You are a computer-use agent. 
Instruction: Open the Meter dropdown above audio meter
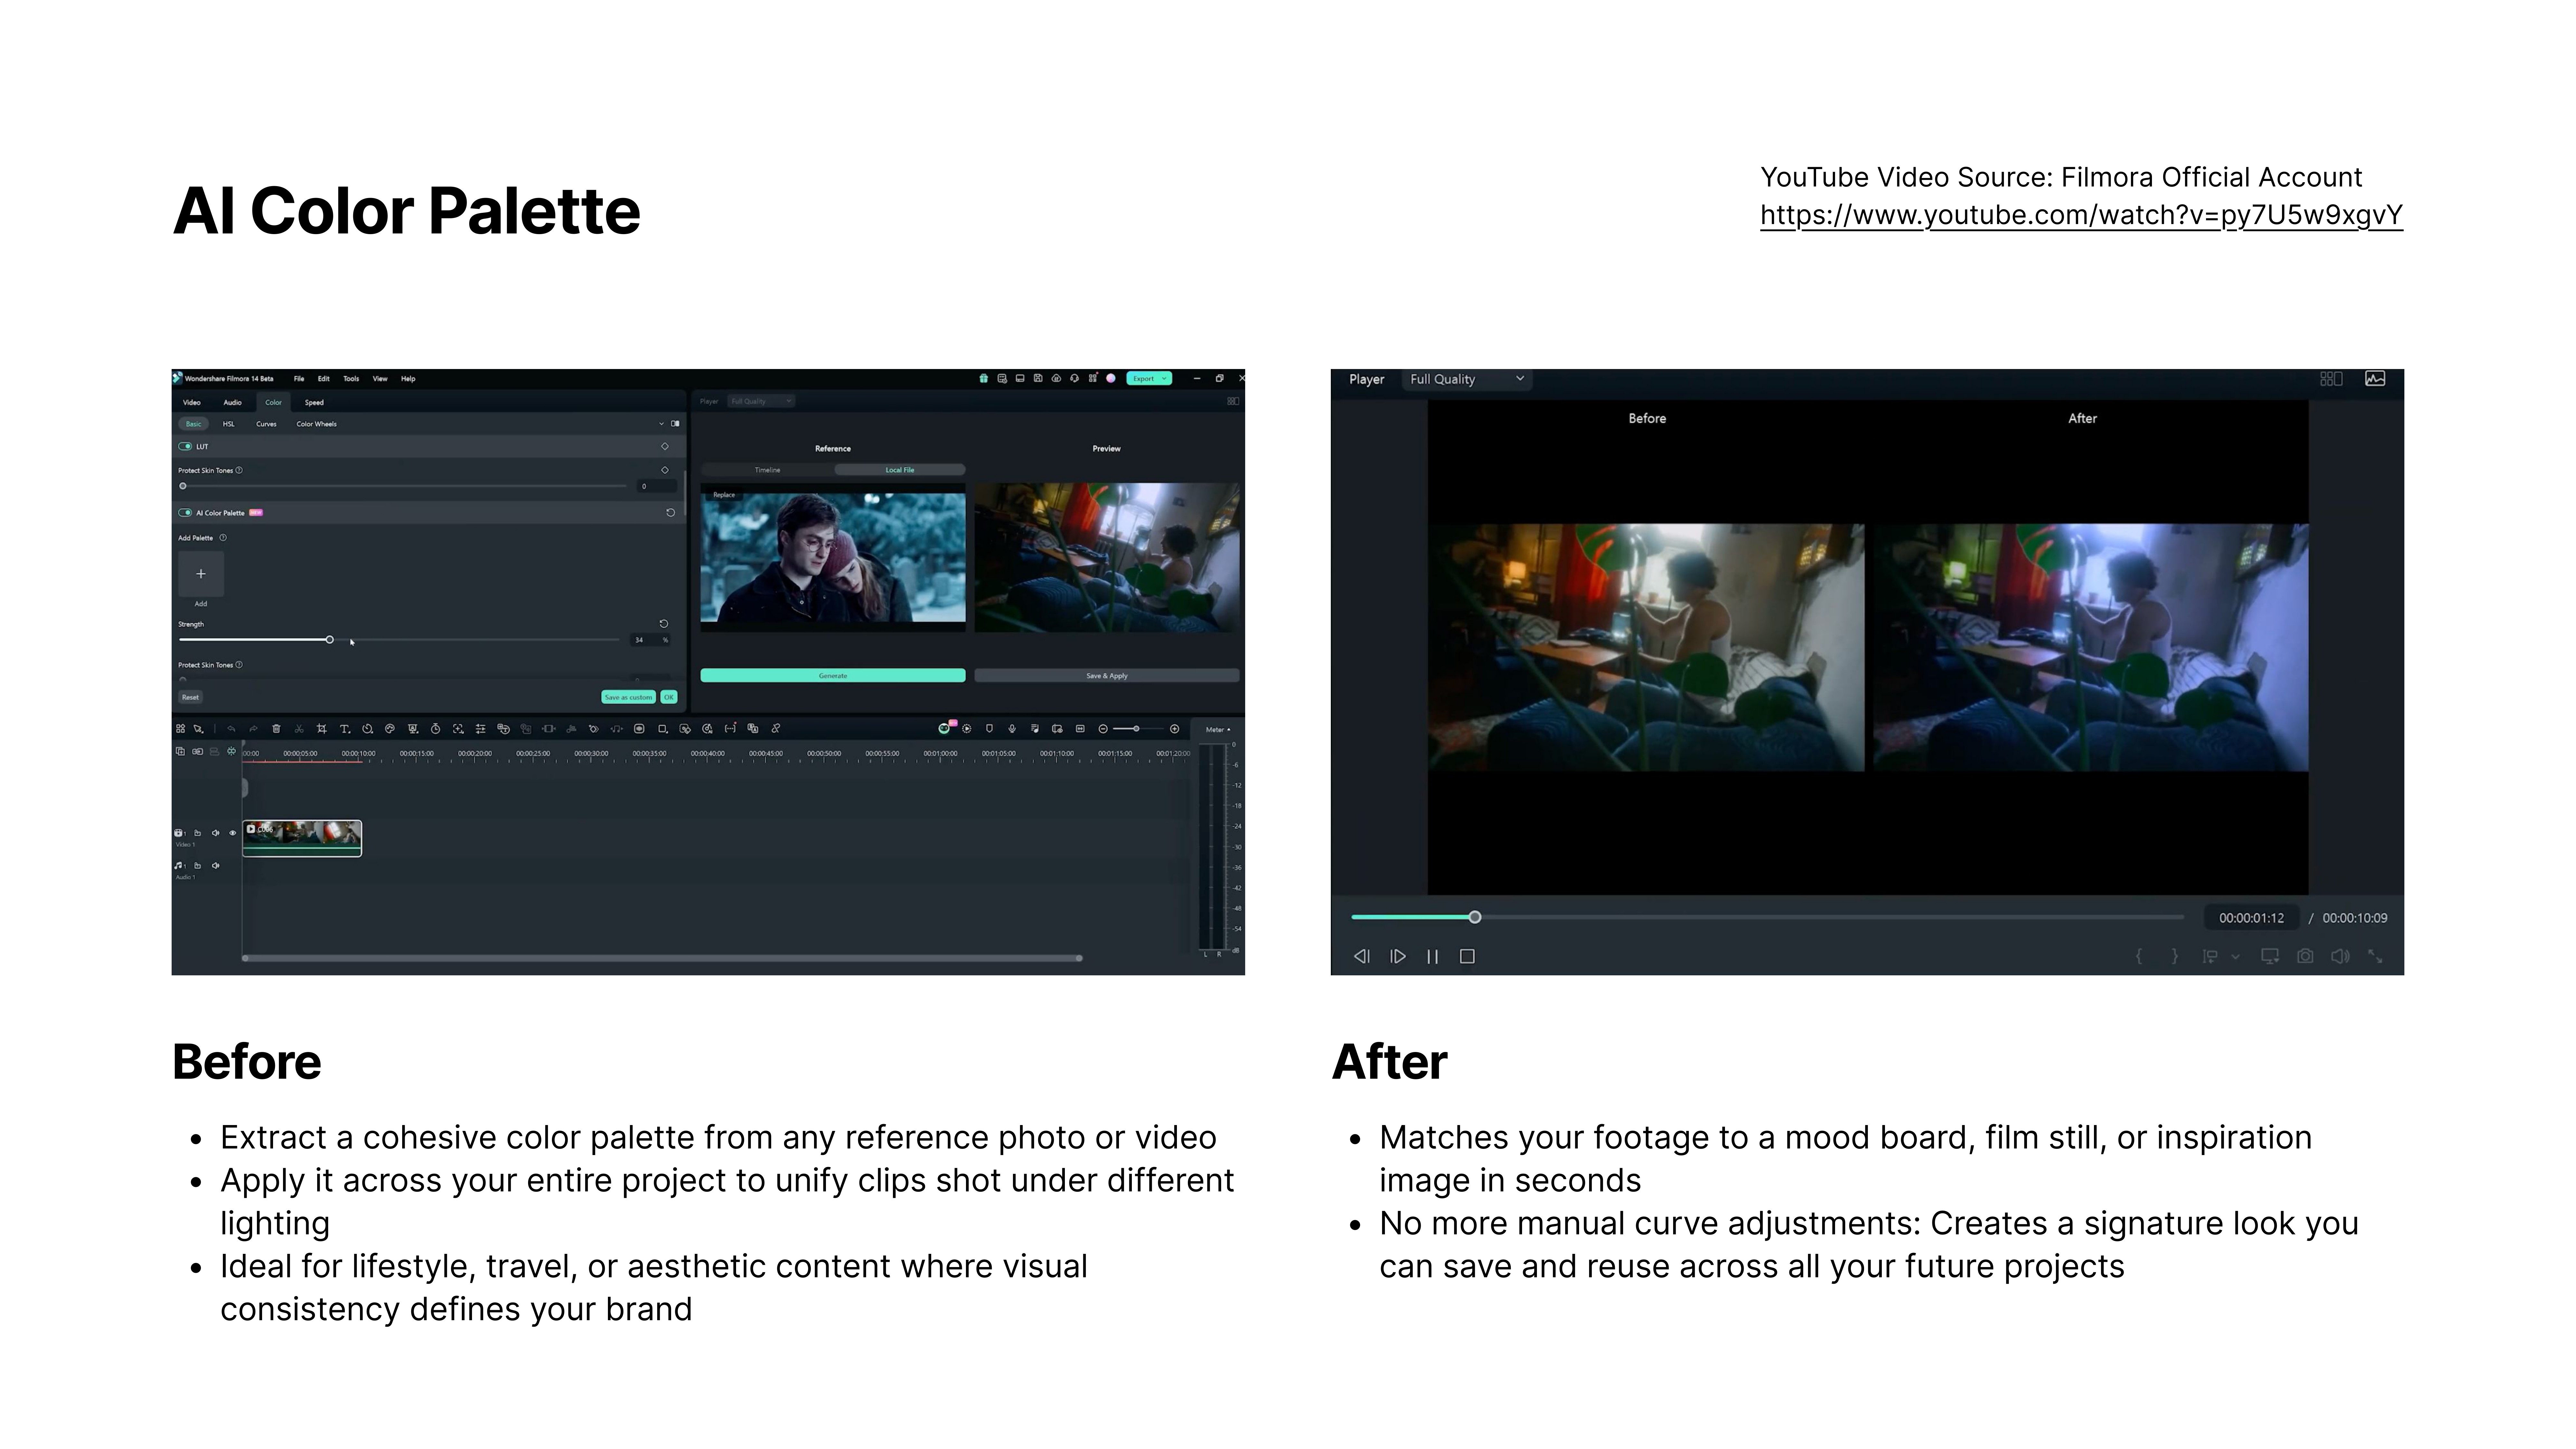(1217, 730)
